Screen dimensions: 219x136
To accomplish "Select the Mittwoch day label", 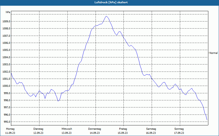I will point(67,129).
